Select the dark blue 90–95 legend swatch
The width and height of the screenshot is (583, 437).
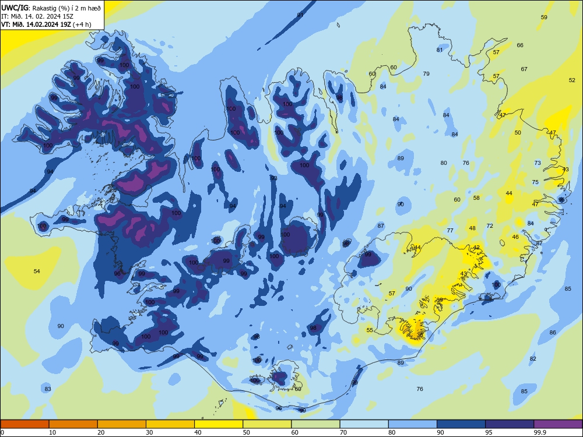tap(461, 424)
